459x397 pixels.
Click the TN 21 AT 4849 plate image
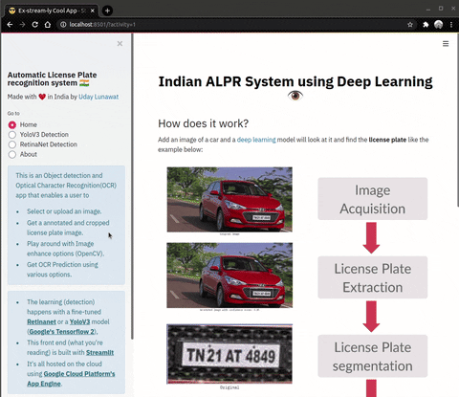pyautogui.click(x=229, y=354)
